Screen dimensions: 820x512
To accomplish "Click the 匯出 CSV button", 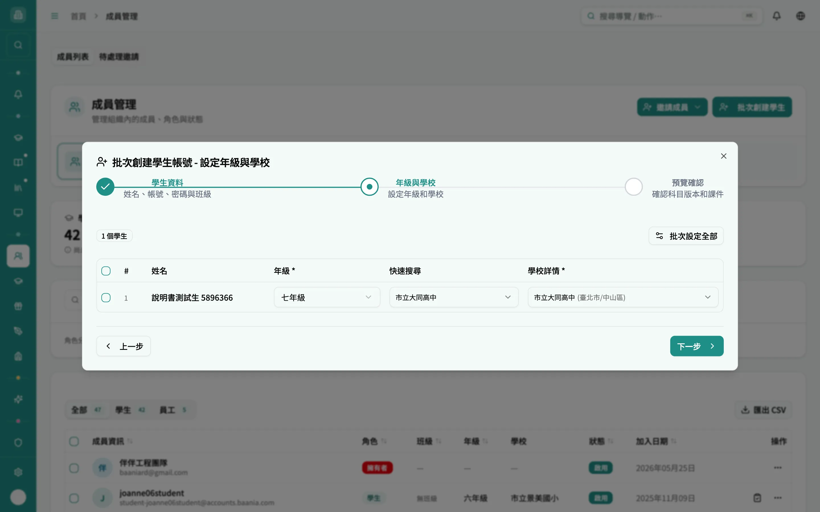I will click(x=763, y=410).
